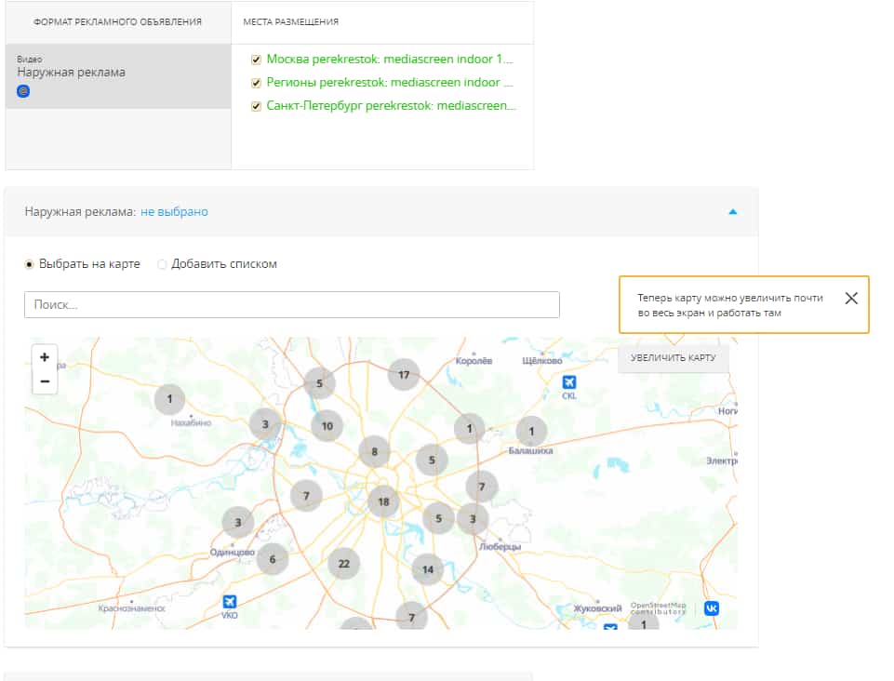894x681 pixels.
Task: Click the hint text about enlarging map
Action: click(x=729, y=305)
